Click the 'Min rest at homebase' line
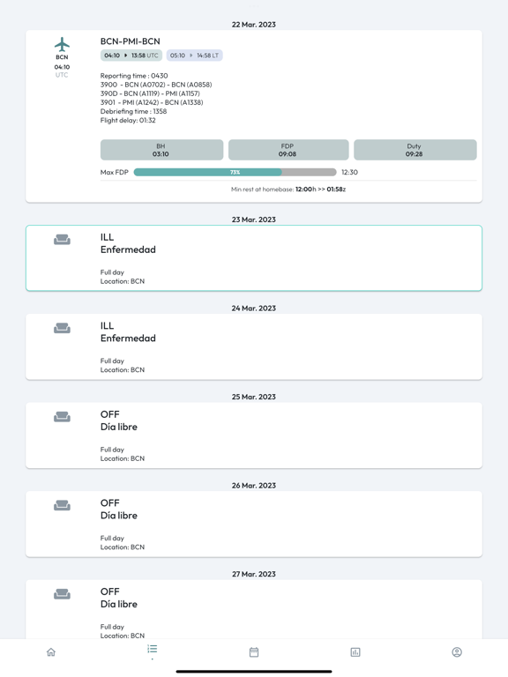This screenshot has width=508, height=677. point(288,190)
